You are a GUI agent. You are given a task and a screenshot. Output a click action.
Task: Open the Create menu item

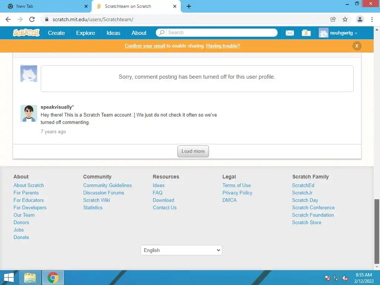point(56,33)
